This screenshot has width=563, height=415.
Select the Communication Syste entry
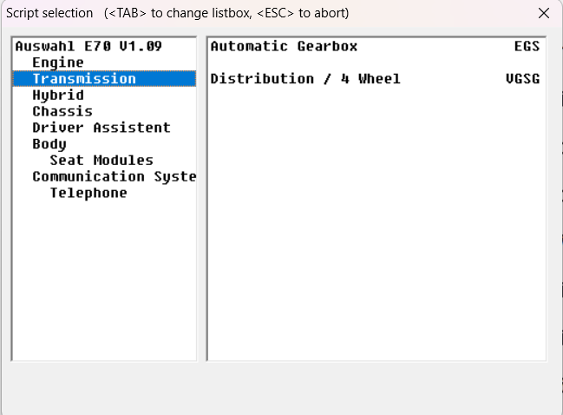point(115,177)
